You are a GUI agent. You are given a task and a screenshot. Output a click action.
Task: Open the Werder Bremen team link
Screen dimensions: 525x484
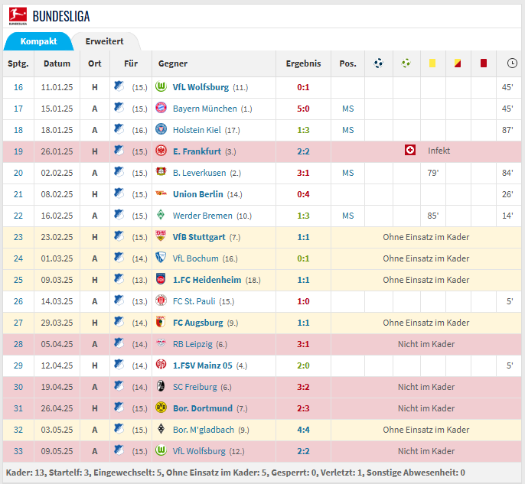[203, 216]
